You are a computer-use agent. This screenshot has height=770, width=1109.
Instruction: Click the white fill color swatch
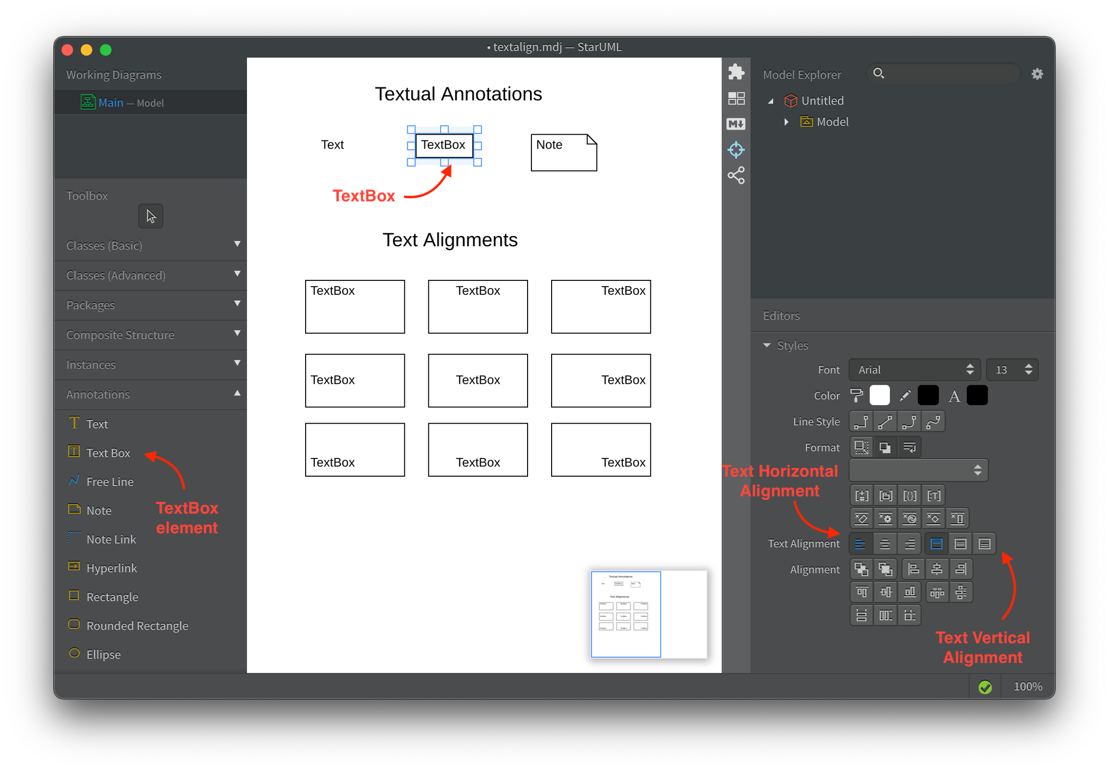point(879,396)
